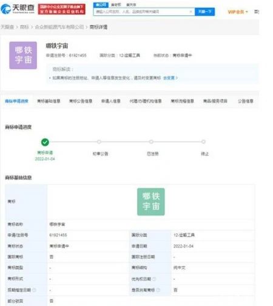Open the 商标基础信息 tab

pyautogui.click(x=49, y=101)
